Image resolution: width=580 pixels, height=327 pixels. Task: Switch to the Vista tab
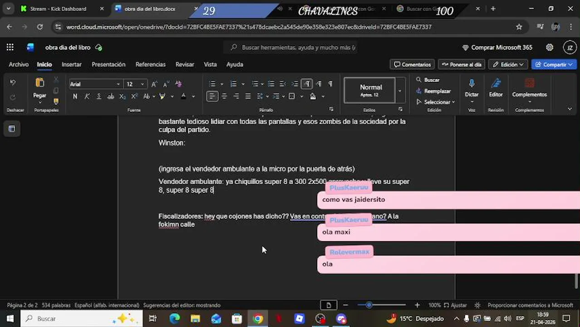[210, 64]
